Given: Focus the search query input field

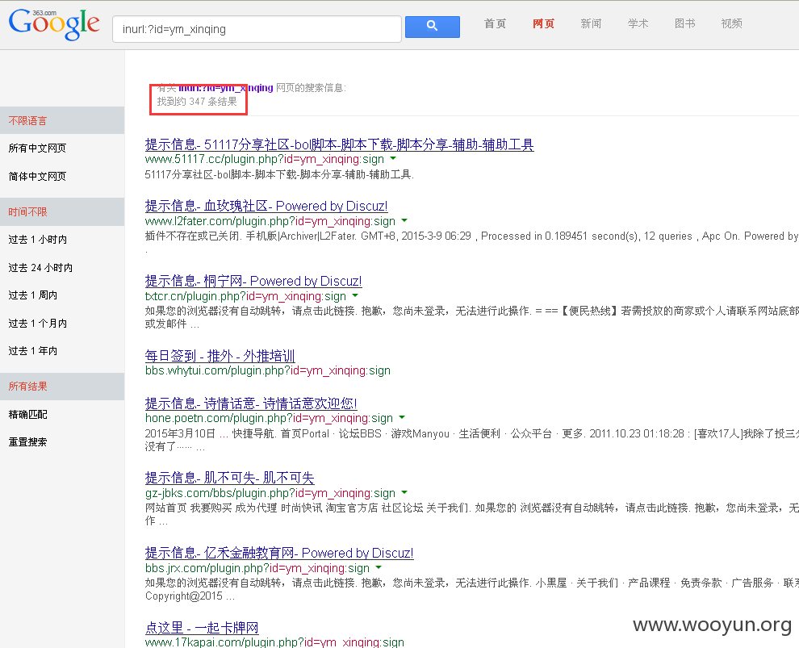Looking at the screenshot, I should [x=257, y=29].
